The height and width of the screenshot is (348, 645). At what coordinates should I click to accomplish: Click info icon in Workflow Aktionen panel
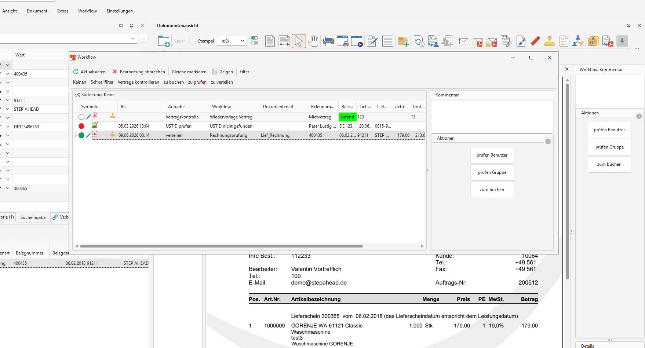coord(548,142)
